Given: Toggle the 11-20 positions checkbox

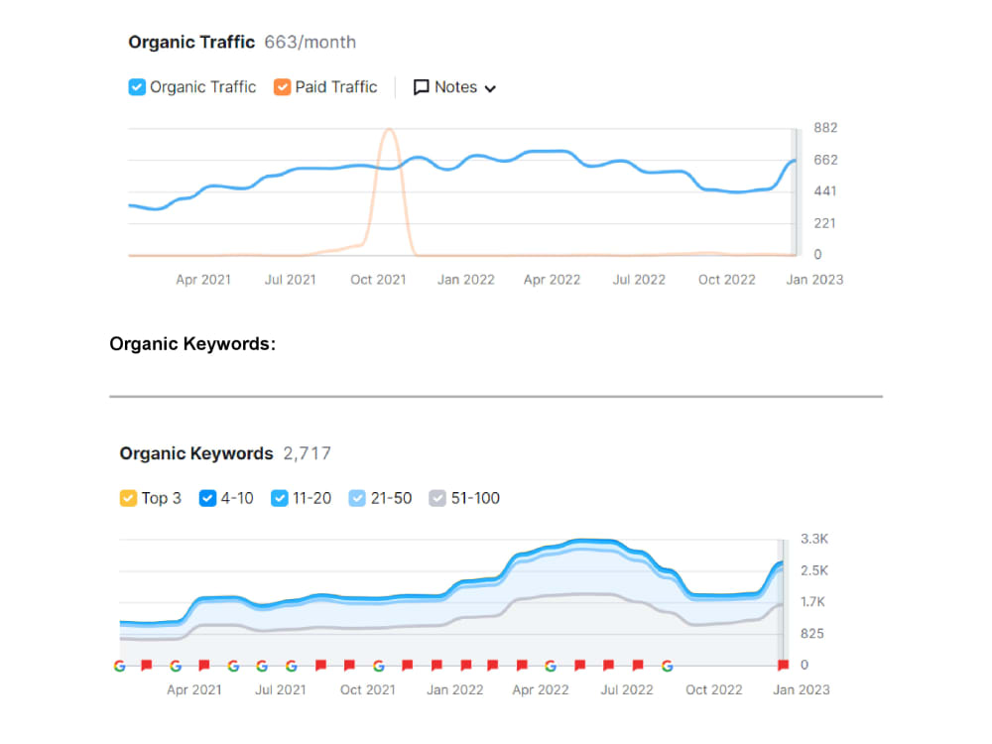Looking at the screenshot, I should [279, 499].
